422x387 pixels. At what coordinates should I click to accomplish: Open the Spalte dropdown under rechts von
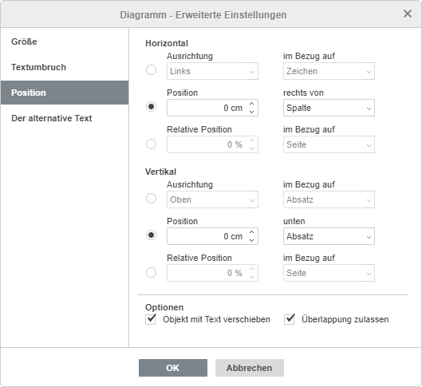(x=329, y=108)
